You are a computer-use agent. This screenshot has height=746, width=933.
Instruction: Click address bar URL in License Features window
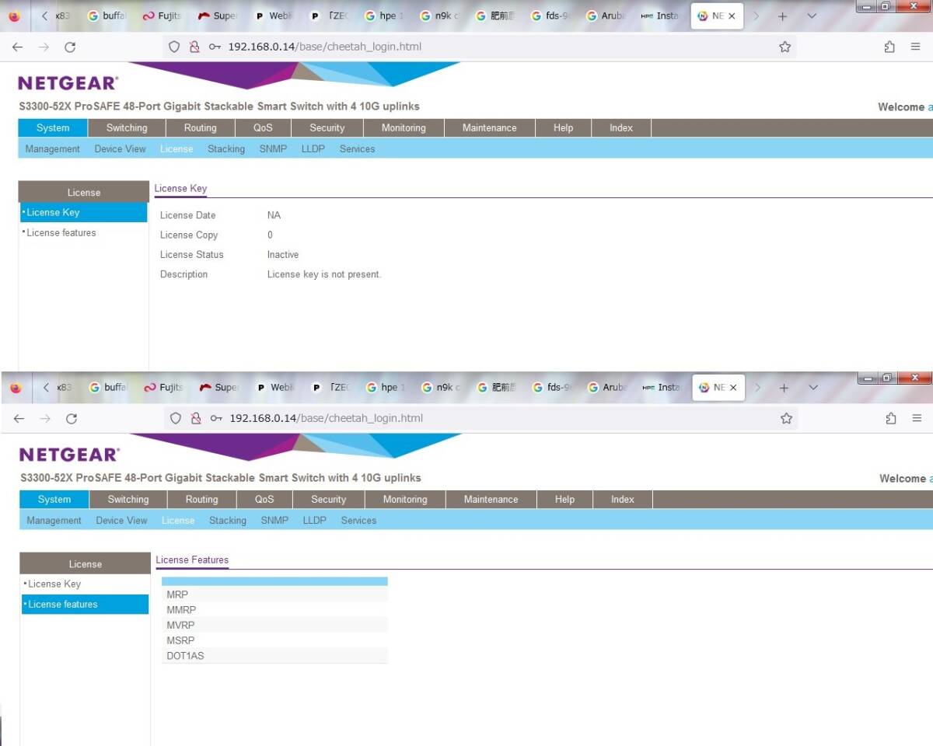coord(326,418)
